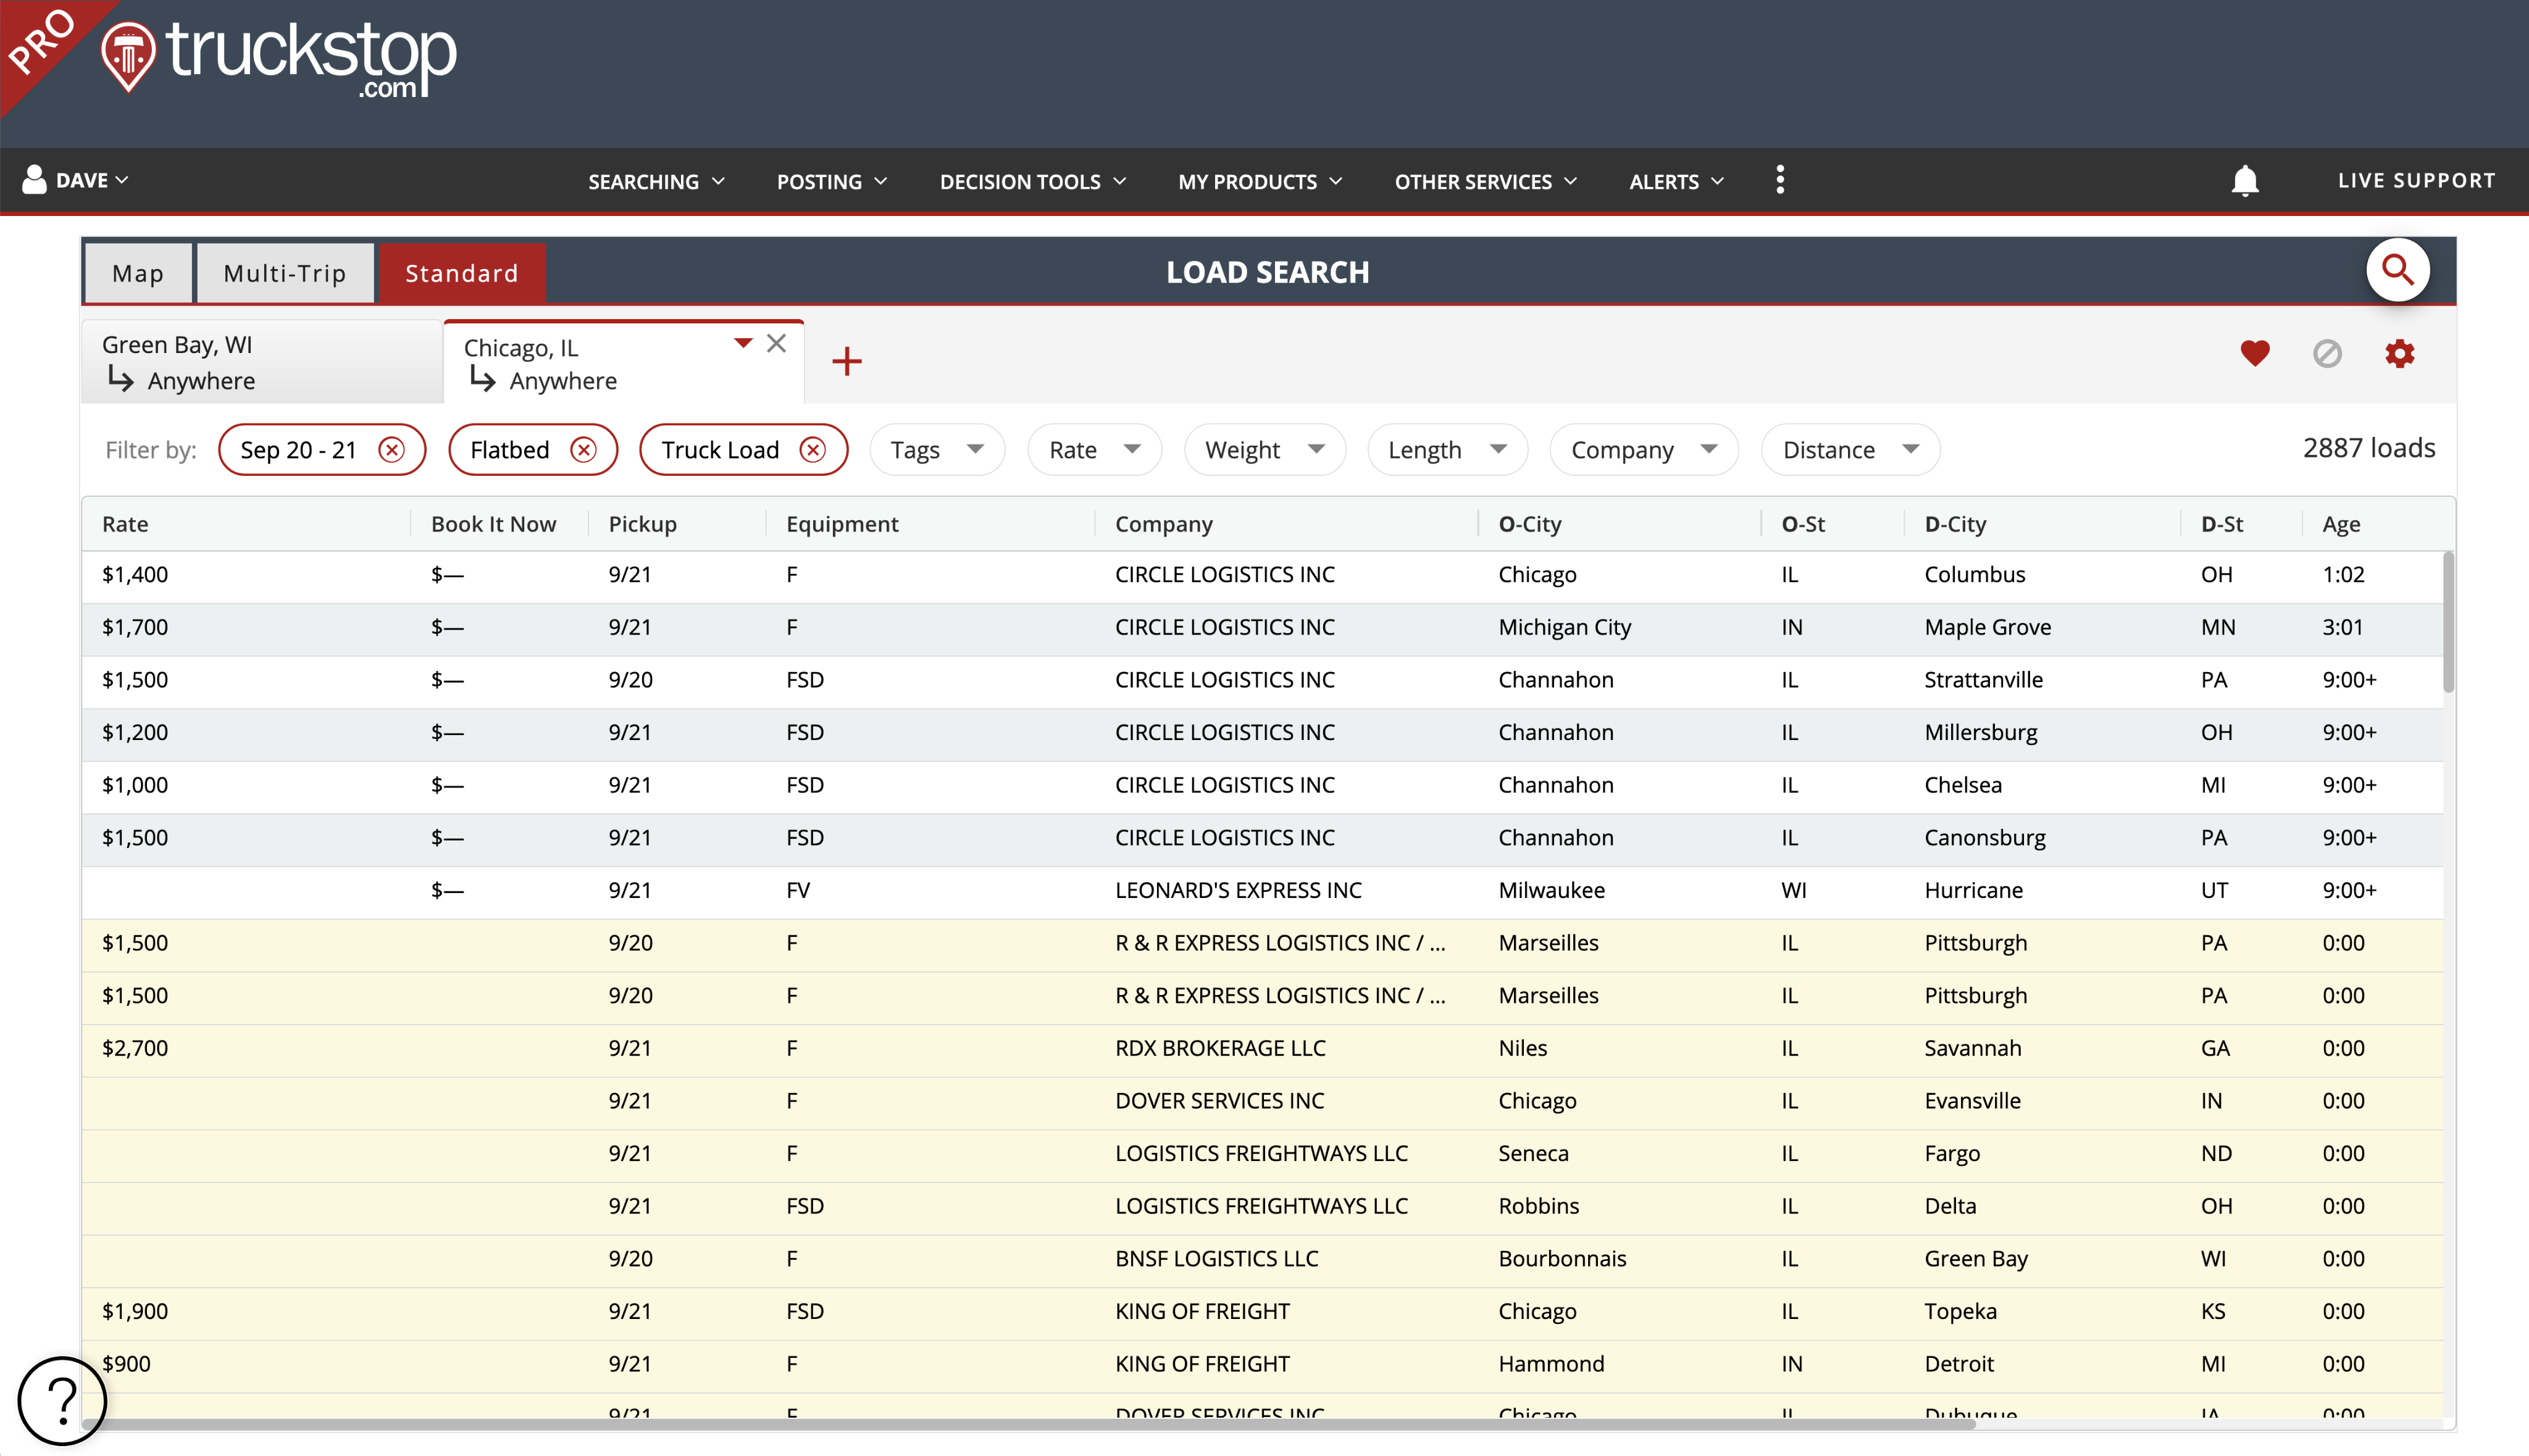The width and height of the screenshot is (2529, 1456).
Task: Open search settings via the gear icon
Action: (2400, 354)
